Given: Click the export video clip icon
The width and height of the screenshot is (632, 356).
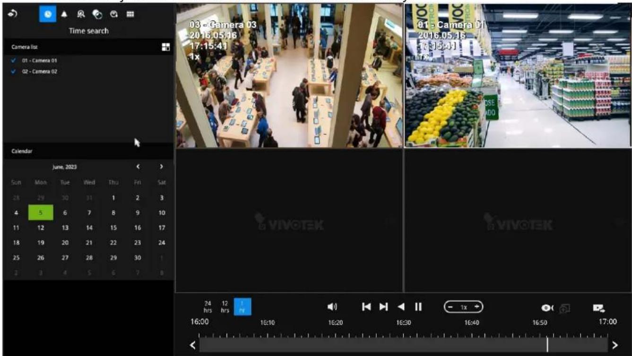Looking at the screenshot, I should [598, 307].
